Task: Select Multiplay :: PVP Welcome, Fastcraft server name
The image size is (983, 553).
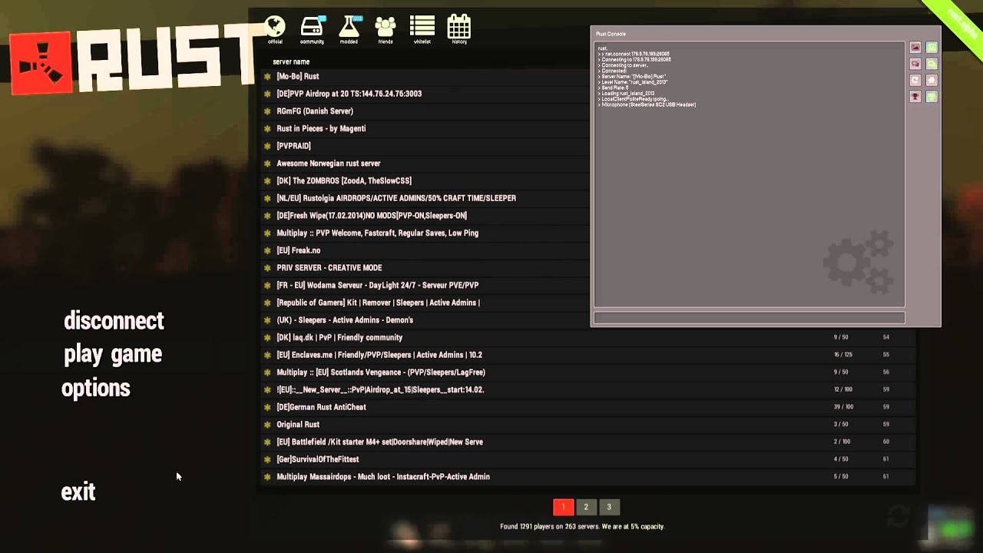Action: coord(377,233)
